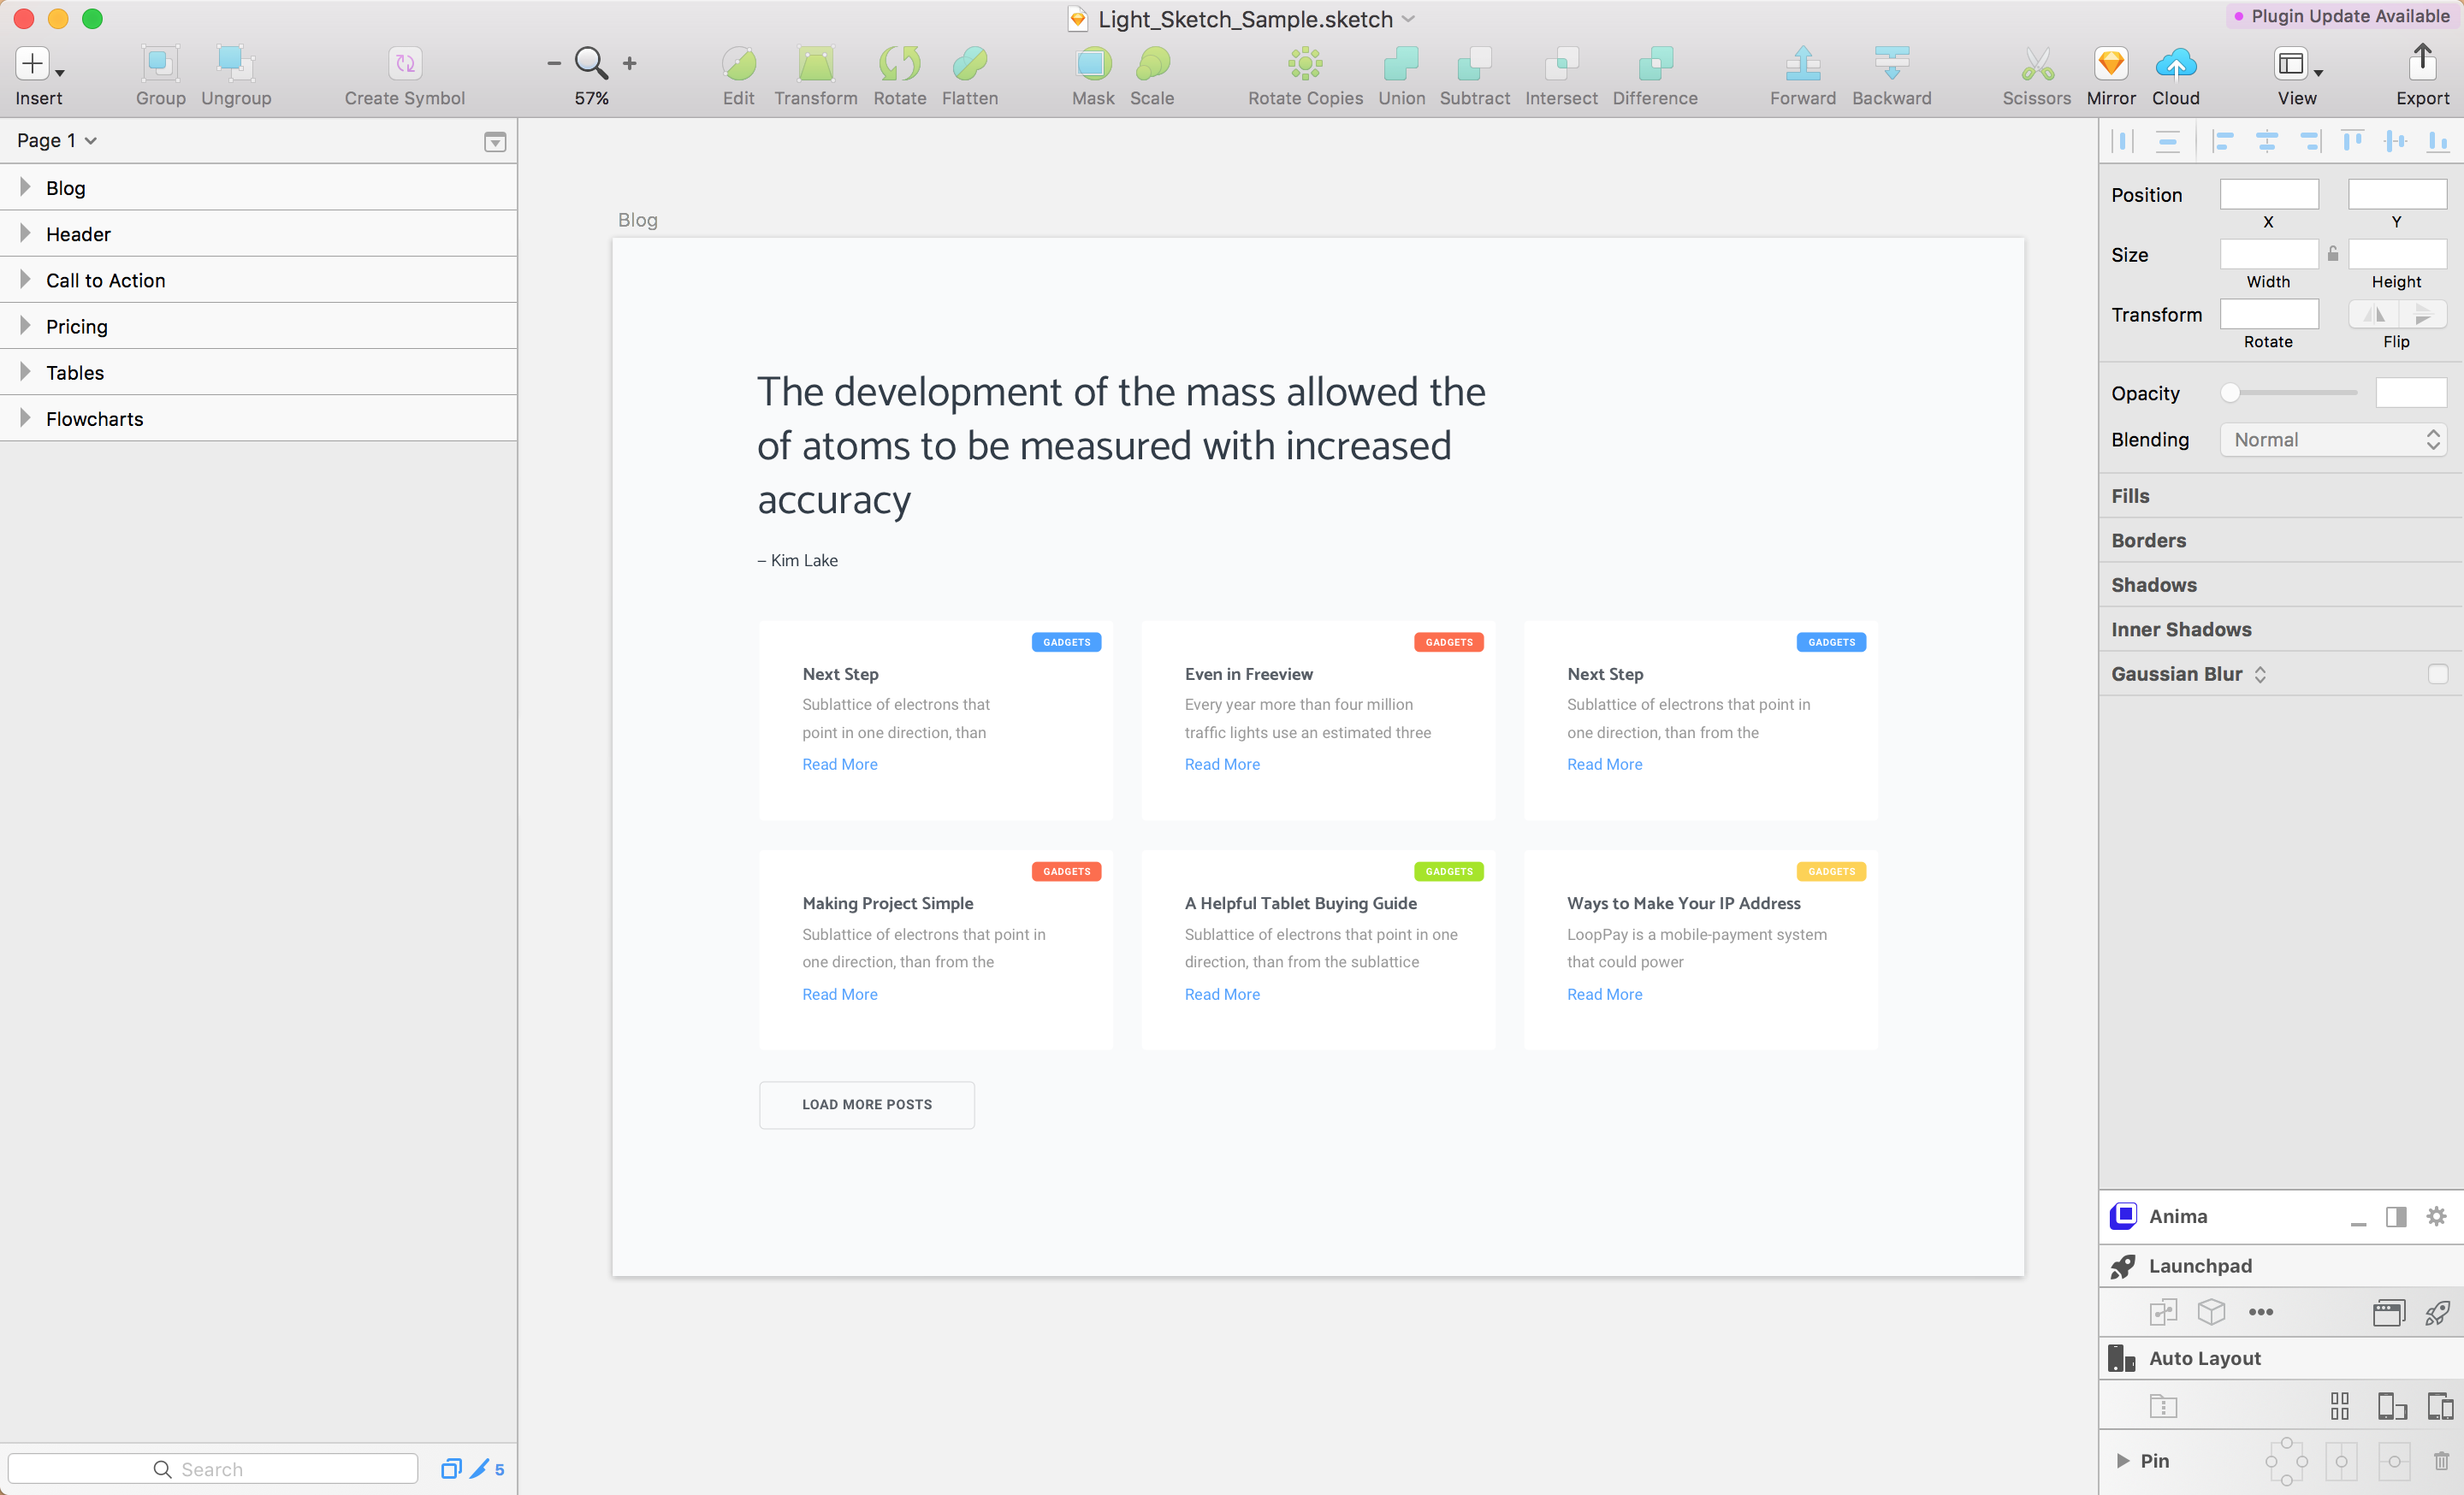Select the Pricing artboard in layer list
This screenshot has width=2464, height=1495.
76,327
